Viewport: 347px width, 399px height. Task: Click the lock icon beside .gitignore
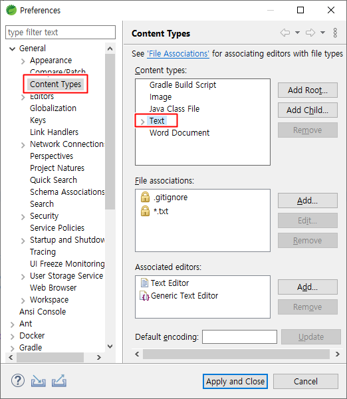click(145, 197)
